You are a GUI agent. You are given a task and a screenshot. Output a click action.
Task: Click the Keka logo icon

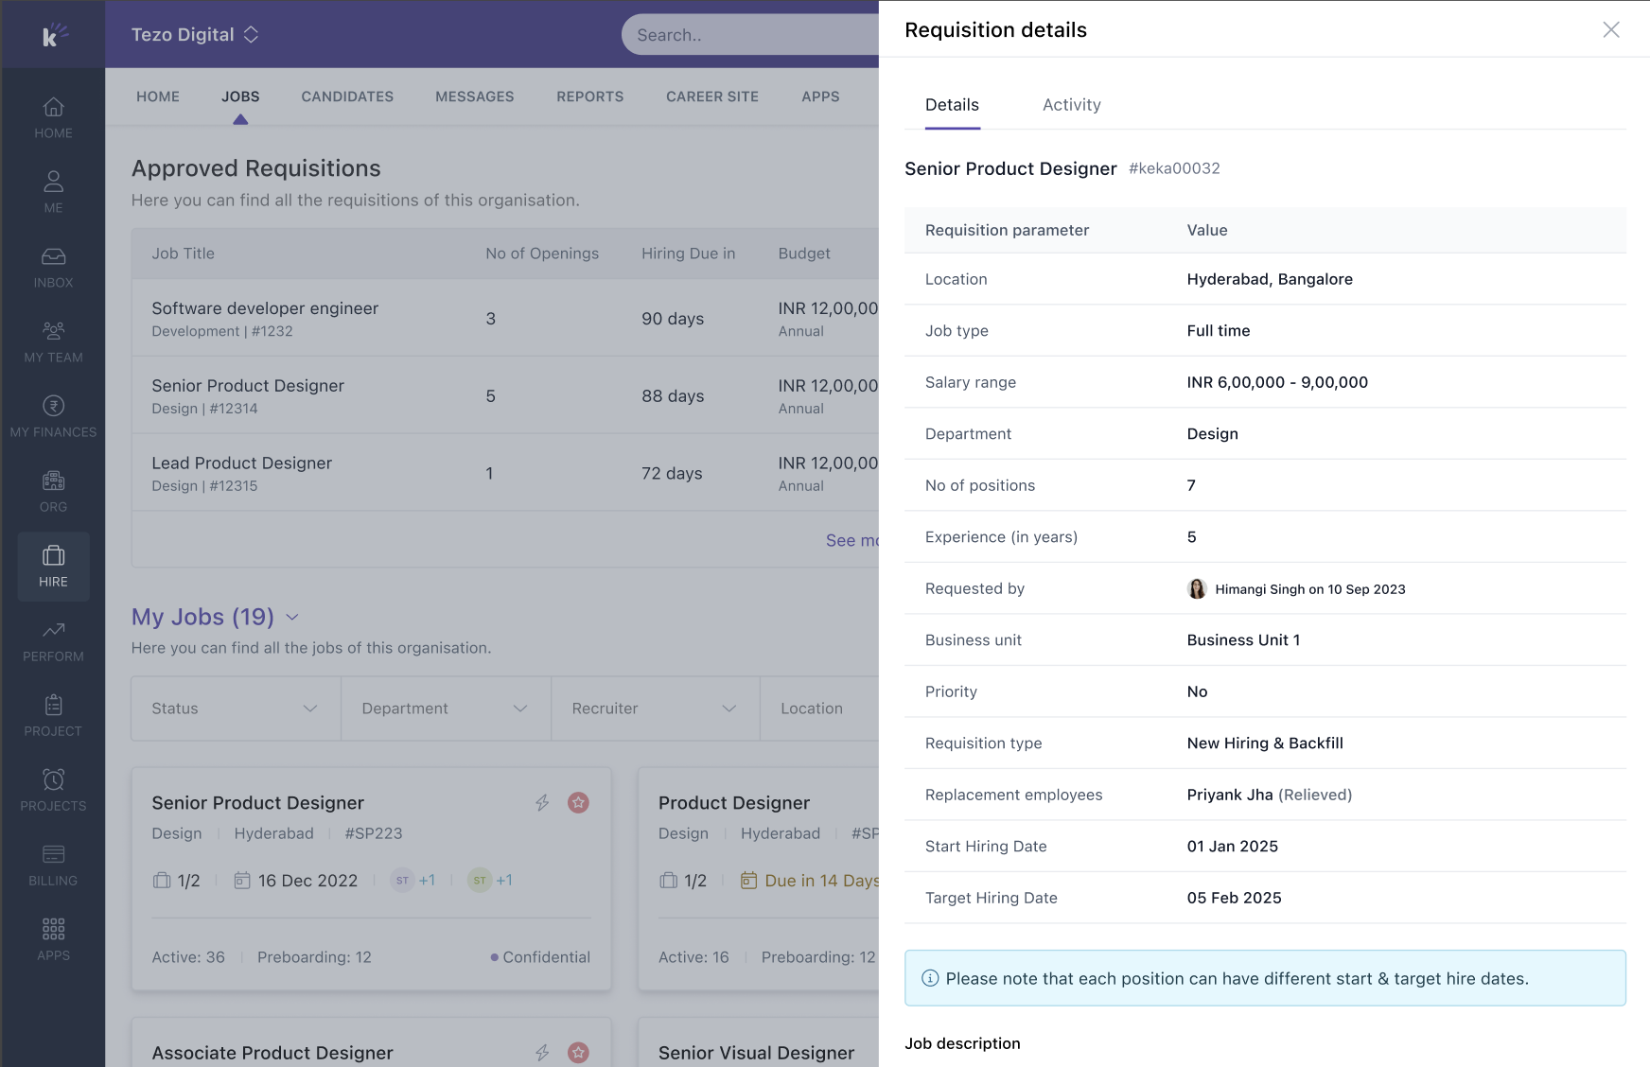click(x=53, y=35)
